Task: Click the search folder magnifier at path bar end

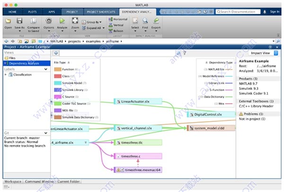Action: click(x=278, y=41)
